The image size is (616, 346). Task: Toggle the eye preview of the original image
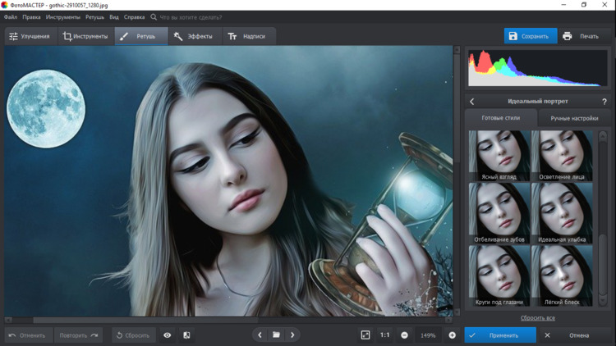tap(168, 335)
